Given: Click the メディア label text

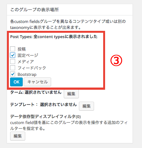Looking at the screenshot, I should pos(26,62).
